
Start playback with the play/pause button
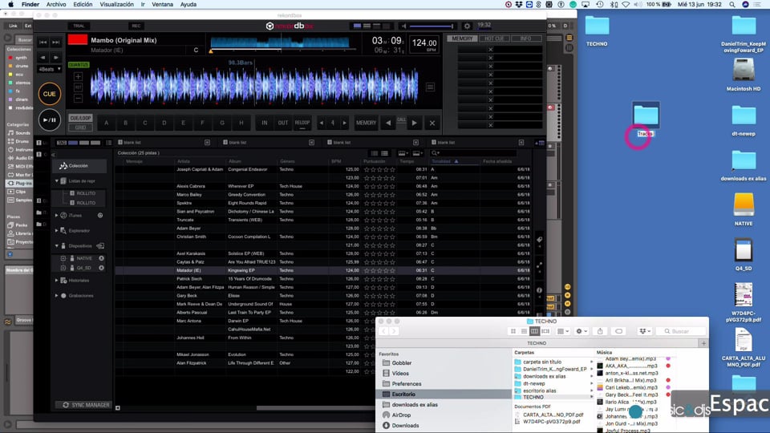coord(49,119)
